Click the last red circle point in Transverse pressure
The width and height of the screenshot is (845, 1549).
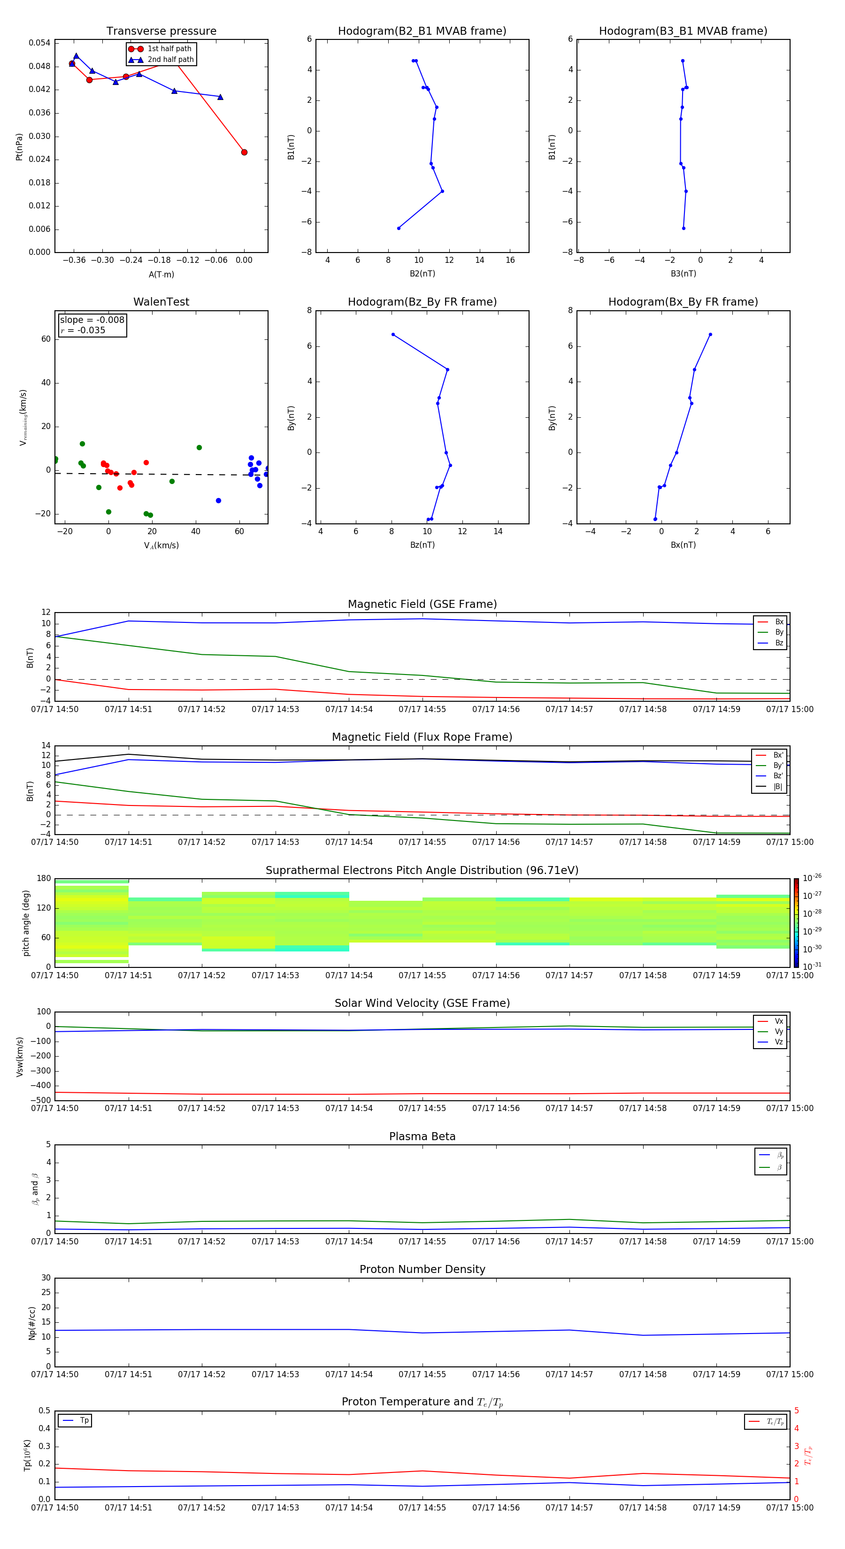point(244,152)
